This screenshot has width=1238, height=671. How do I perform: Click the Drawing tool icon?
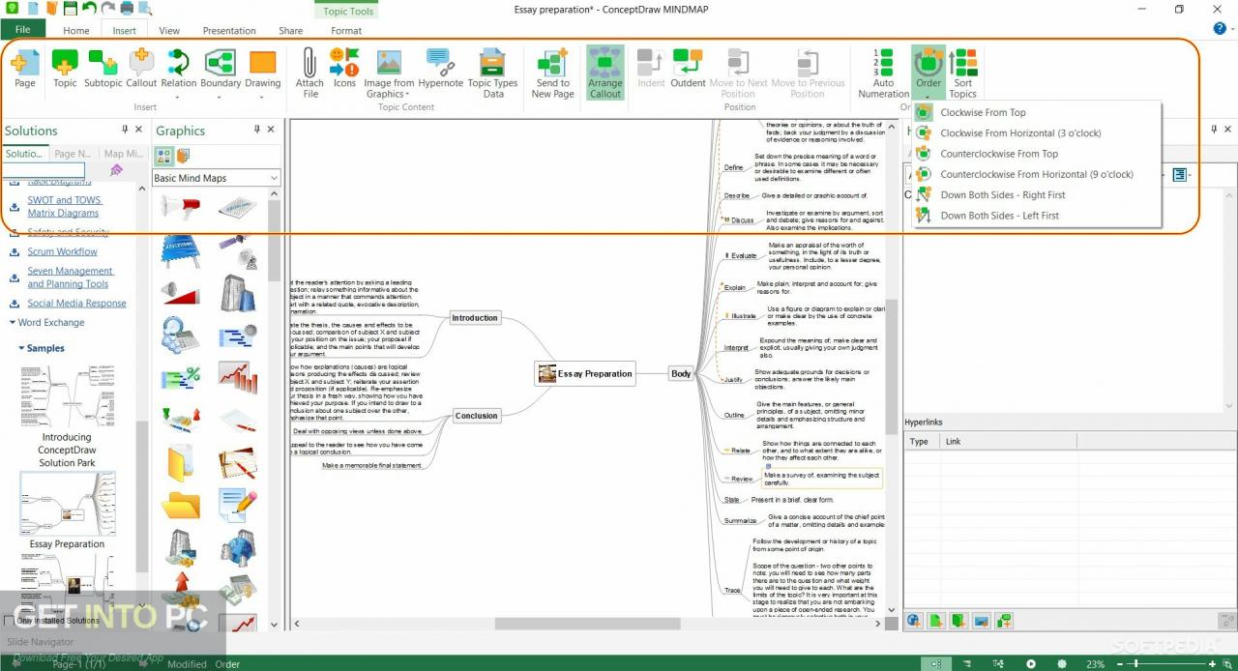click(x=262, y=63)
